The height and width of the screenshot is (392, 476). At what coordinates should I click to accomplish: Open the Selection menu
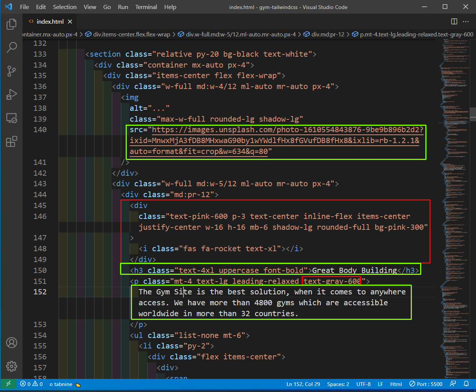click(65, 7)
